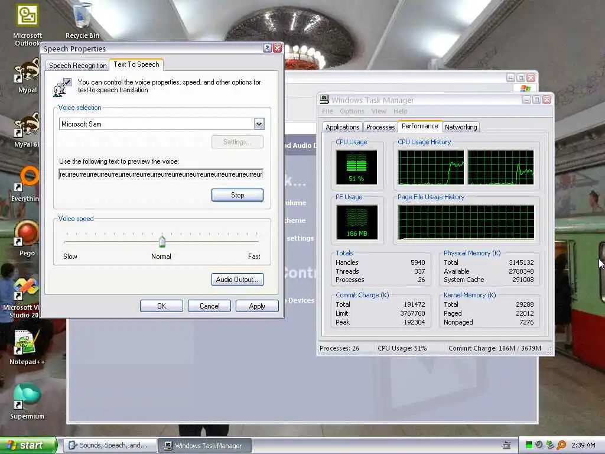Open the Applications tab in Task Manager
Screen dimensions: 605x454
[x=342, y=127]
